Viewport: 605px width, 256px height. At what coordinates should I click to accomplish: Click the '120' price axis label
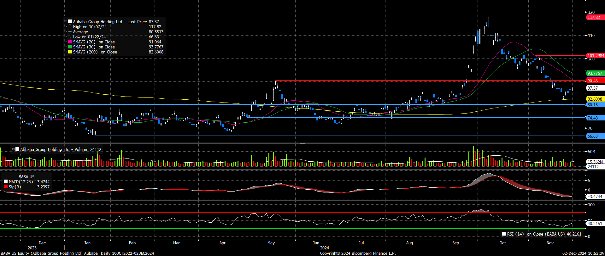click(x=591, y=12)
